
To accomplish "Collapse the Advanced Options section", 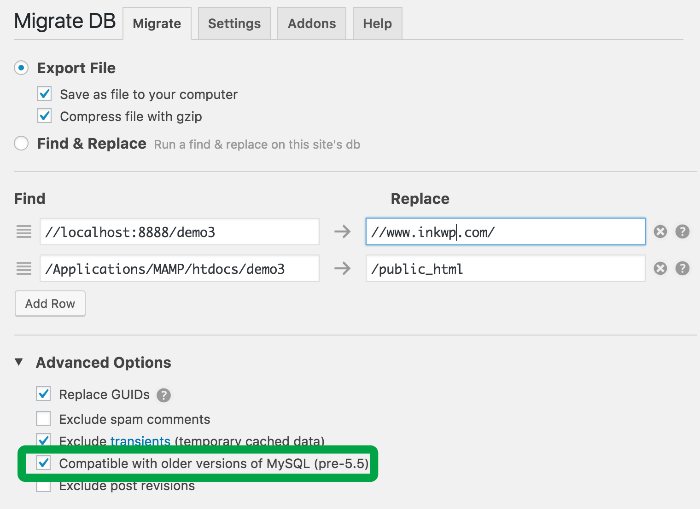I will pyautogui.click(x=19, y=362).
